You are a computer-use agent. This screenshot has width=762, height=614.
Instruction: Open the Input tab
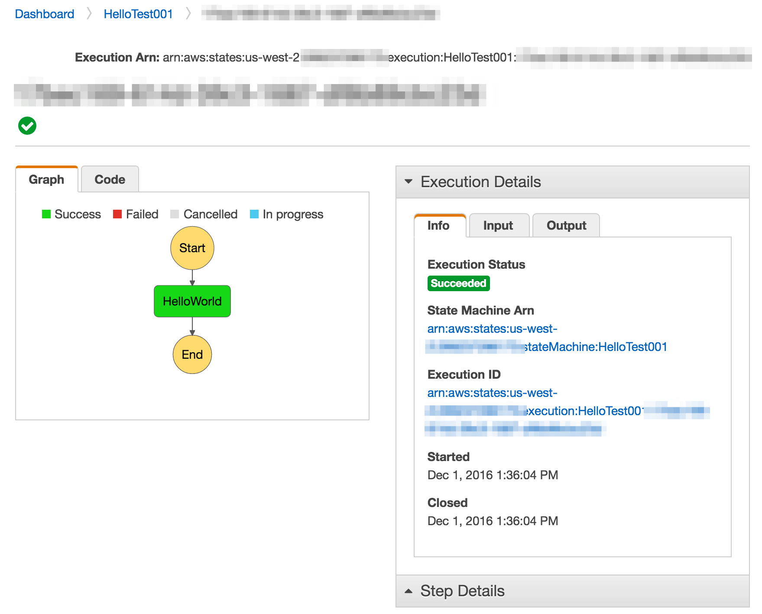(498, 225)
